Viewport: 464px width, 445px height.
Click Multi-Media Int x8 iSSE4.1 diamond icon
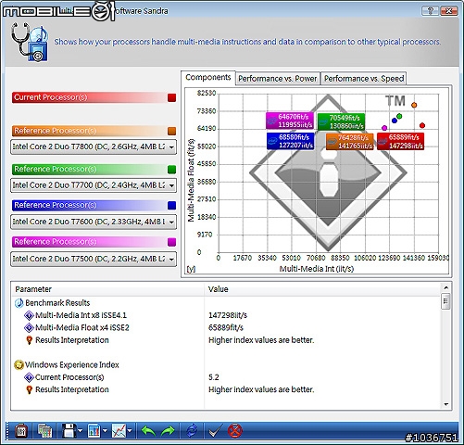point(29,315)
